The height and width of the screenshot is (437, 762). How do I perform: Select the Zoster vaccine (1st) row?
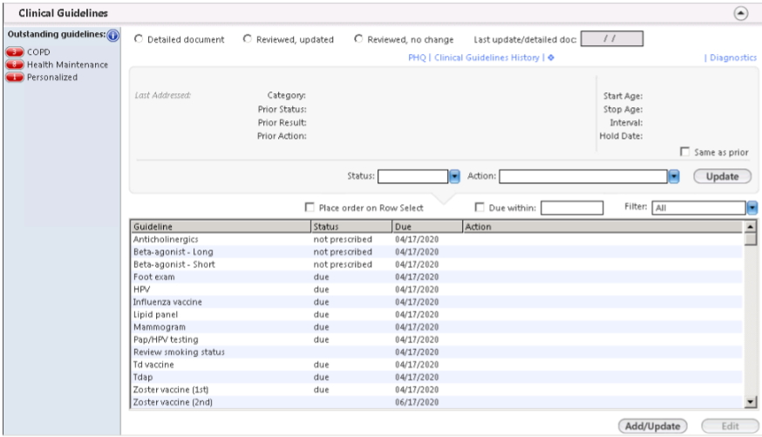(x=437, y=390)
